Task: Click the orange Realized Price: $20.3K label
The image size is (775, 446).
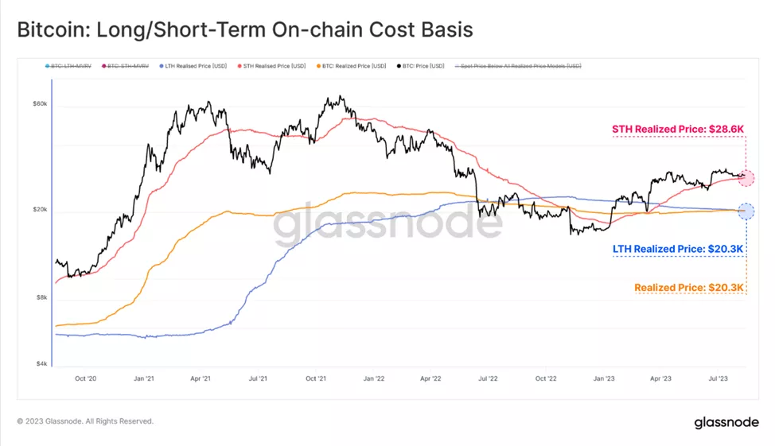Action: pos(689,287)
